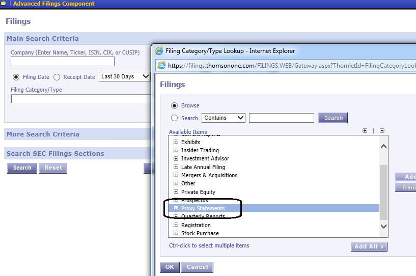The width and height of the screenshot is (416, 276).
Task: Click the expand-all plus icon above list
Action: click(365, 131)
